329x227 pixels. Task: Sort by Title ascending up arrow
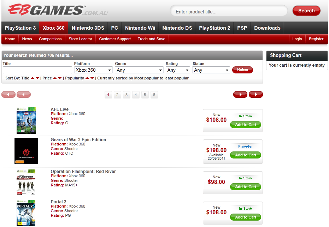point(32,78)
